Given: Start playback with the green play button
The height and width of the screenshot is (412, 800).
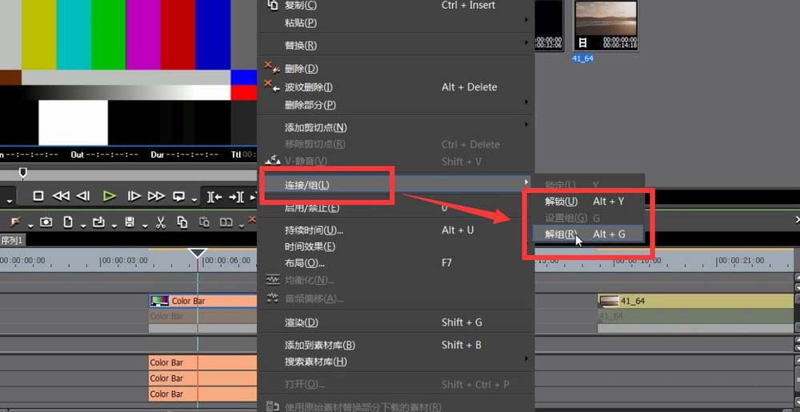Looking at the screenshot, I should click(x=109, y=196).
